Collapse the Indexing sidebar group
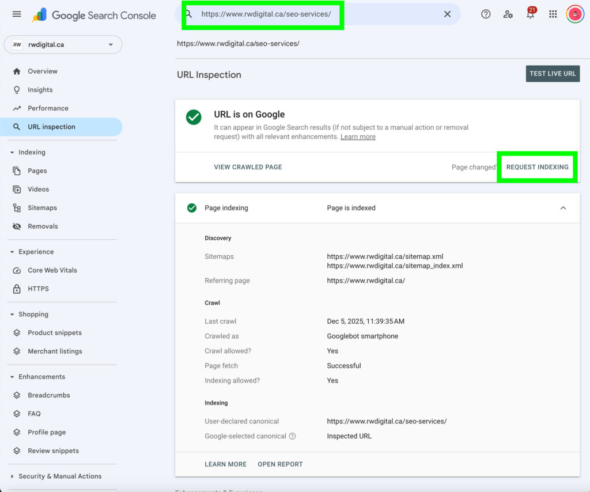Image resolution: width=590 pixels, height=492 pixels. click(13, 153)
